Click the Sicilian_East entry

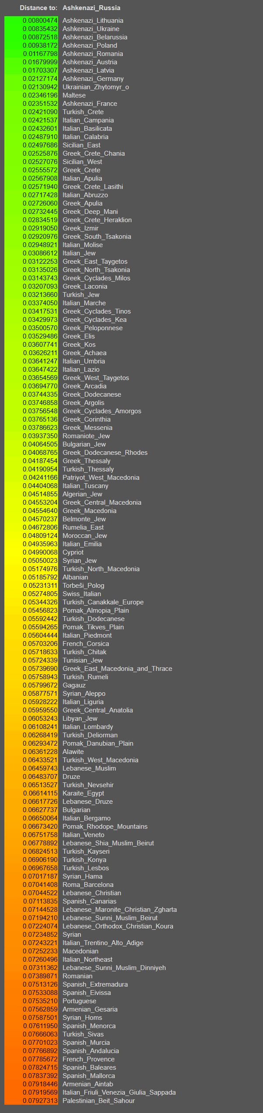click(81, 145)
